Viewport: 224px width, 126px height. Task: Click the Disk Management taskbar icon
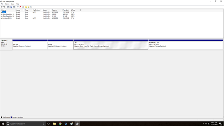(77, 124)
